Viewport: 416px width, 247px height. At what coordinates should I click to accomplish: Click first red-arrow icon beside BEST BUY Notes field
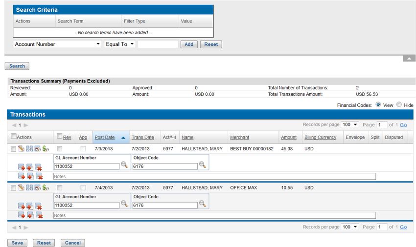pos(22,176)
